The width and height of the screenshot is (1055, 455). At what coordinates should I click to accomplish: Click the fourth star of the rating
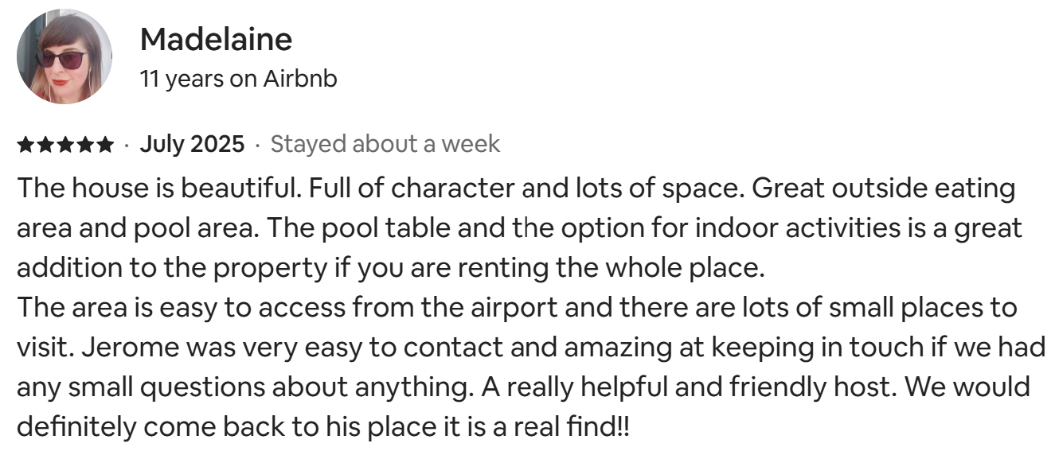tap(85, 145)
